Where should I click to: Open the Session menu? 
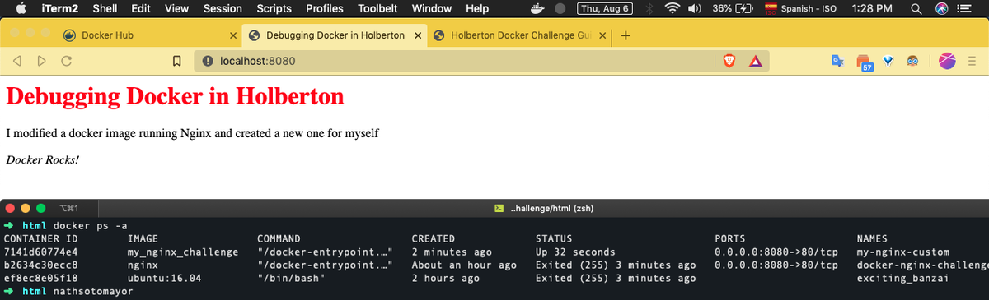tap(223, 8)
